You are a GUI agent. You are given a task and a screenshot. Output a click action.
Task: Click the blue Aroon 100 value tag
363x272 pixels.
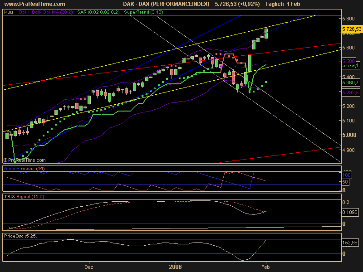pos(347,175)
